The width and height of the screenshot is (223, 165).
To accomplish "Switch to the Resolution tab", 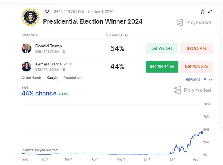I will tap(72, 78).
